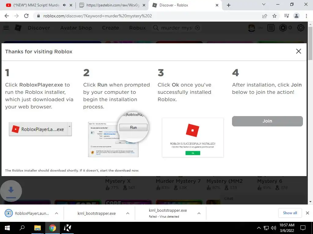Screen dimensions: 313x234
Task: Reload the Roblox page
Action: tap(26, 16)
